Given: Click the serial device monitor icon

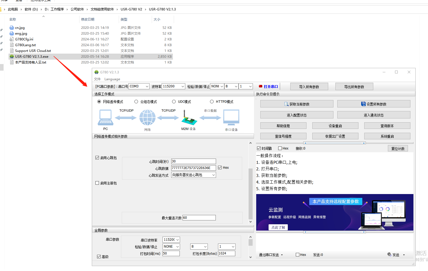Looking at the screenshot, I should coord(231,118).
